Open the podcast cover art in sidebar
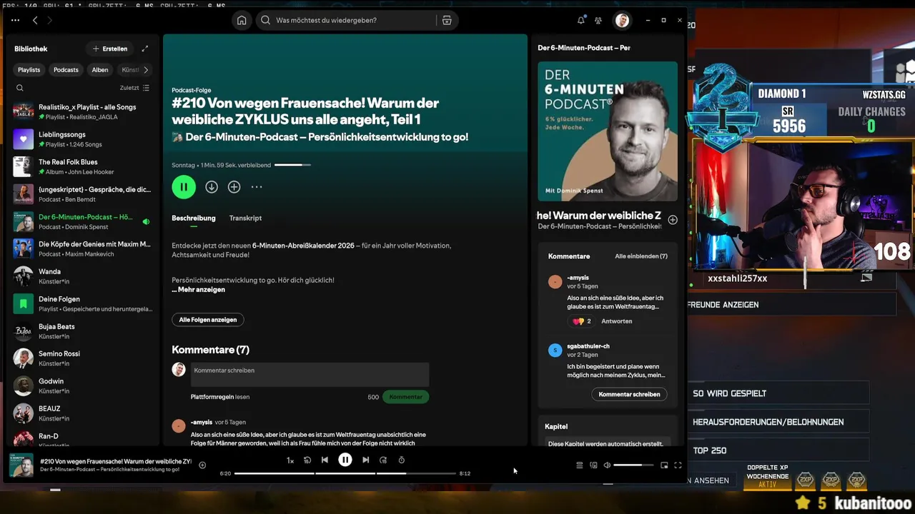915x514 pixels. pyautogui.click(x=608, y=131)
